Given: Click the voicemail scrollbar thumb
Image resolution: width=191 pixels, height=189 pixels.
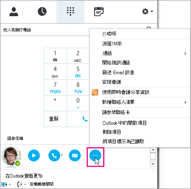Looking at the screenshot, I should 153,156.
